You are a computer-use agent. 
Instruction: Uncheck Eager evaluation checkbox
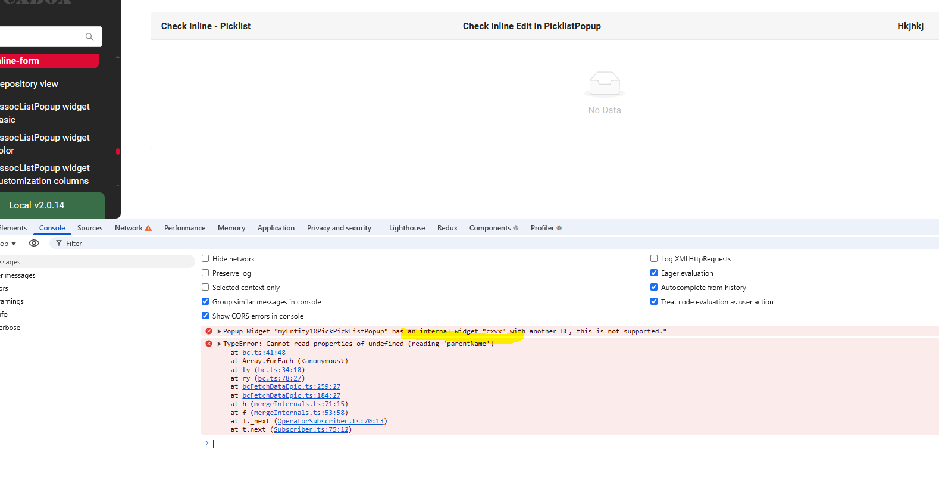(654, 273)
